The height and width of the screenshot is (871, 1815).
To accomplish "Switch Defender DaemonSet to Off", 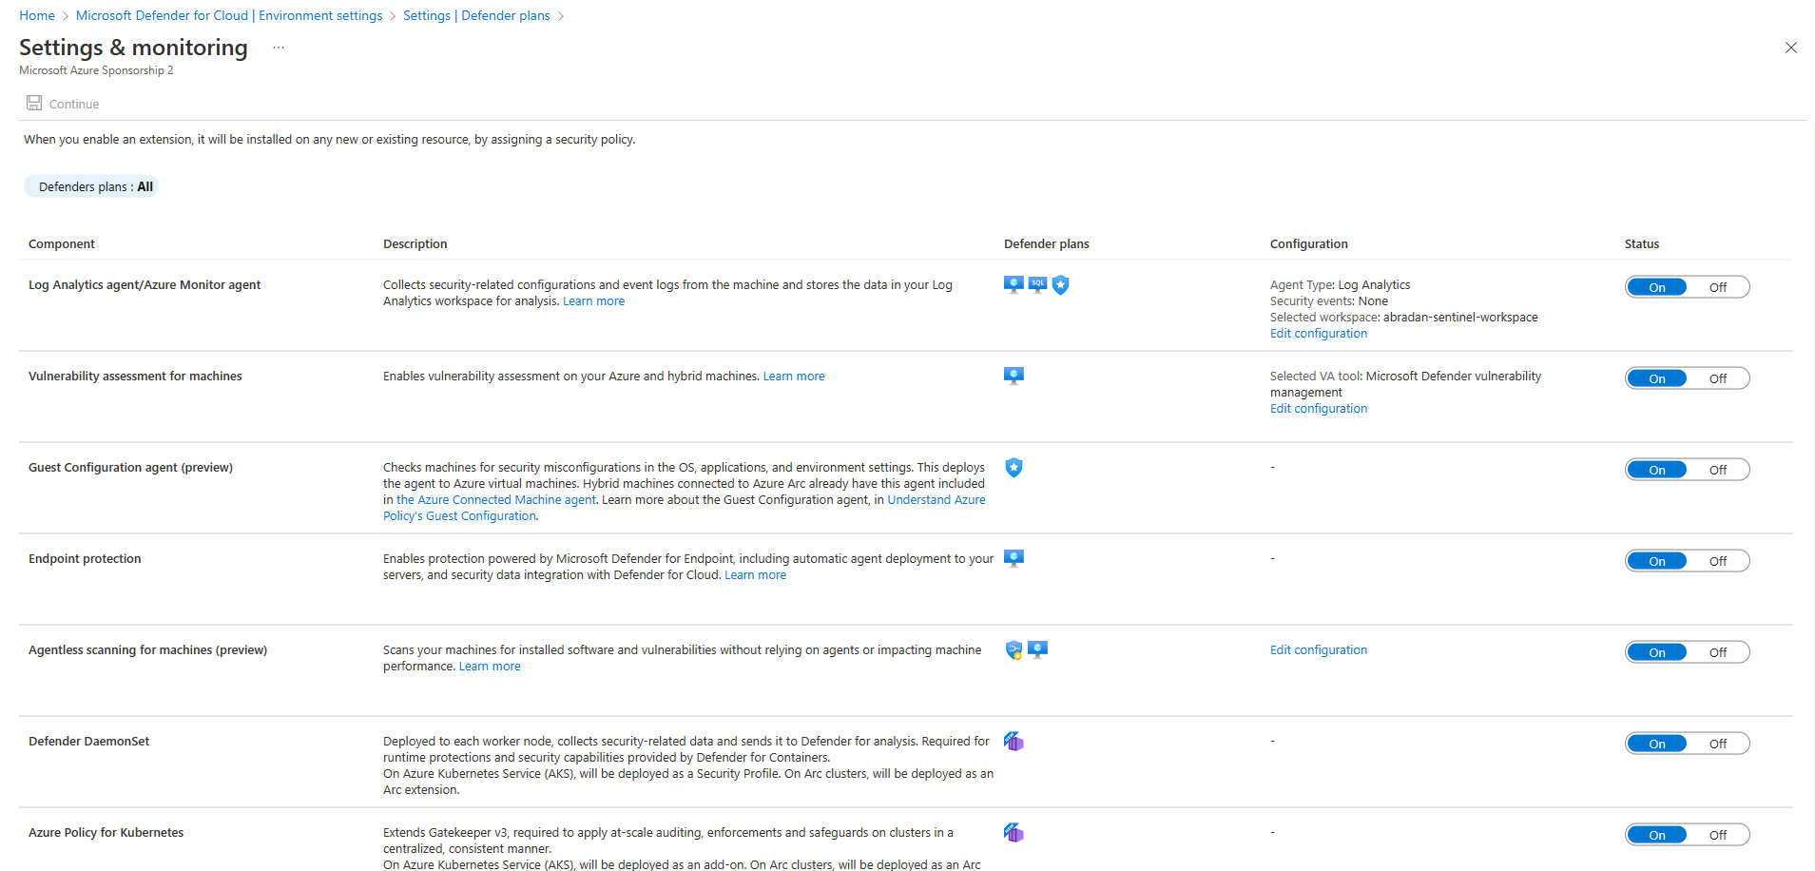I will (1718, 744).
